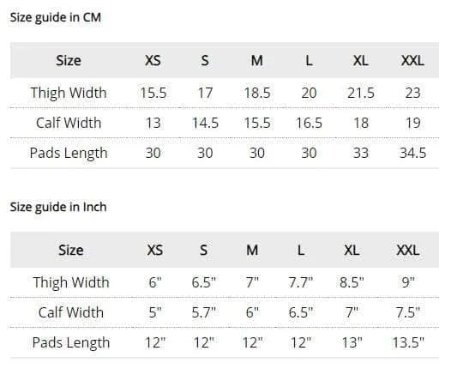Screen dimensions: 463x375
Task: Click the 'Size guide in CM' heading
Action: tap(56, 17)
